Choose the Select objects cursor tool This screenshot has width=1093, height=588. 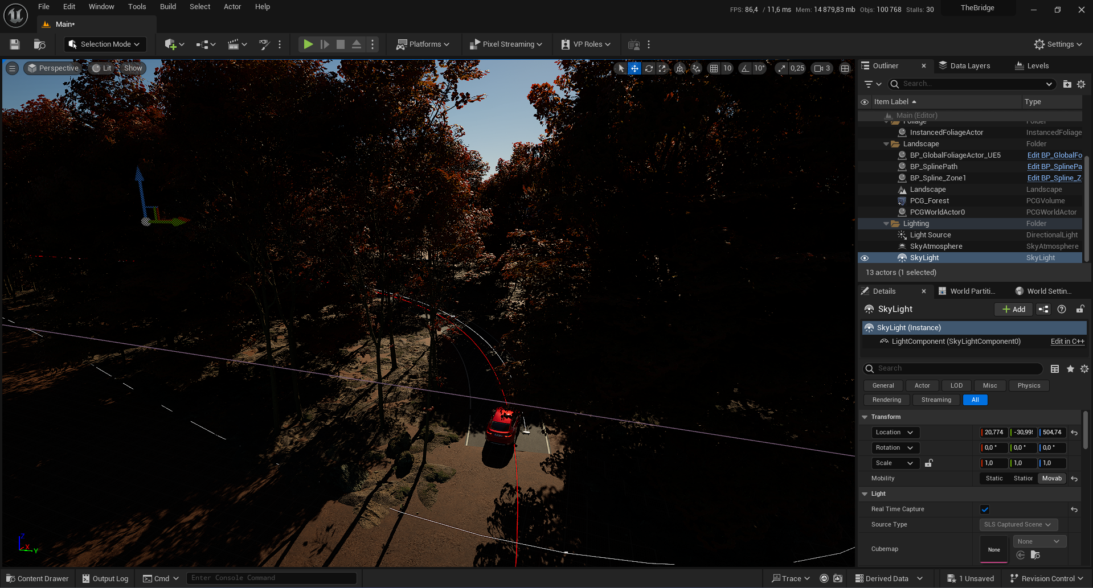621,68
